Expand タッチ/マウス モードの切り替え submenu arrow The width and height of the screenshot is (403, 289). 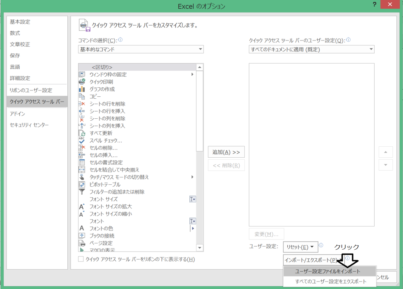click(192, 177)
